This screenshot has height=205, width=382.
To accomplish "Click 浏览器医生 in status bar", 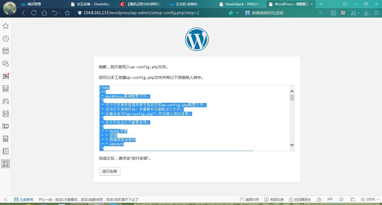I will tap(300, 199).
